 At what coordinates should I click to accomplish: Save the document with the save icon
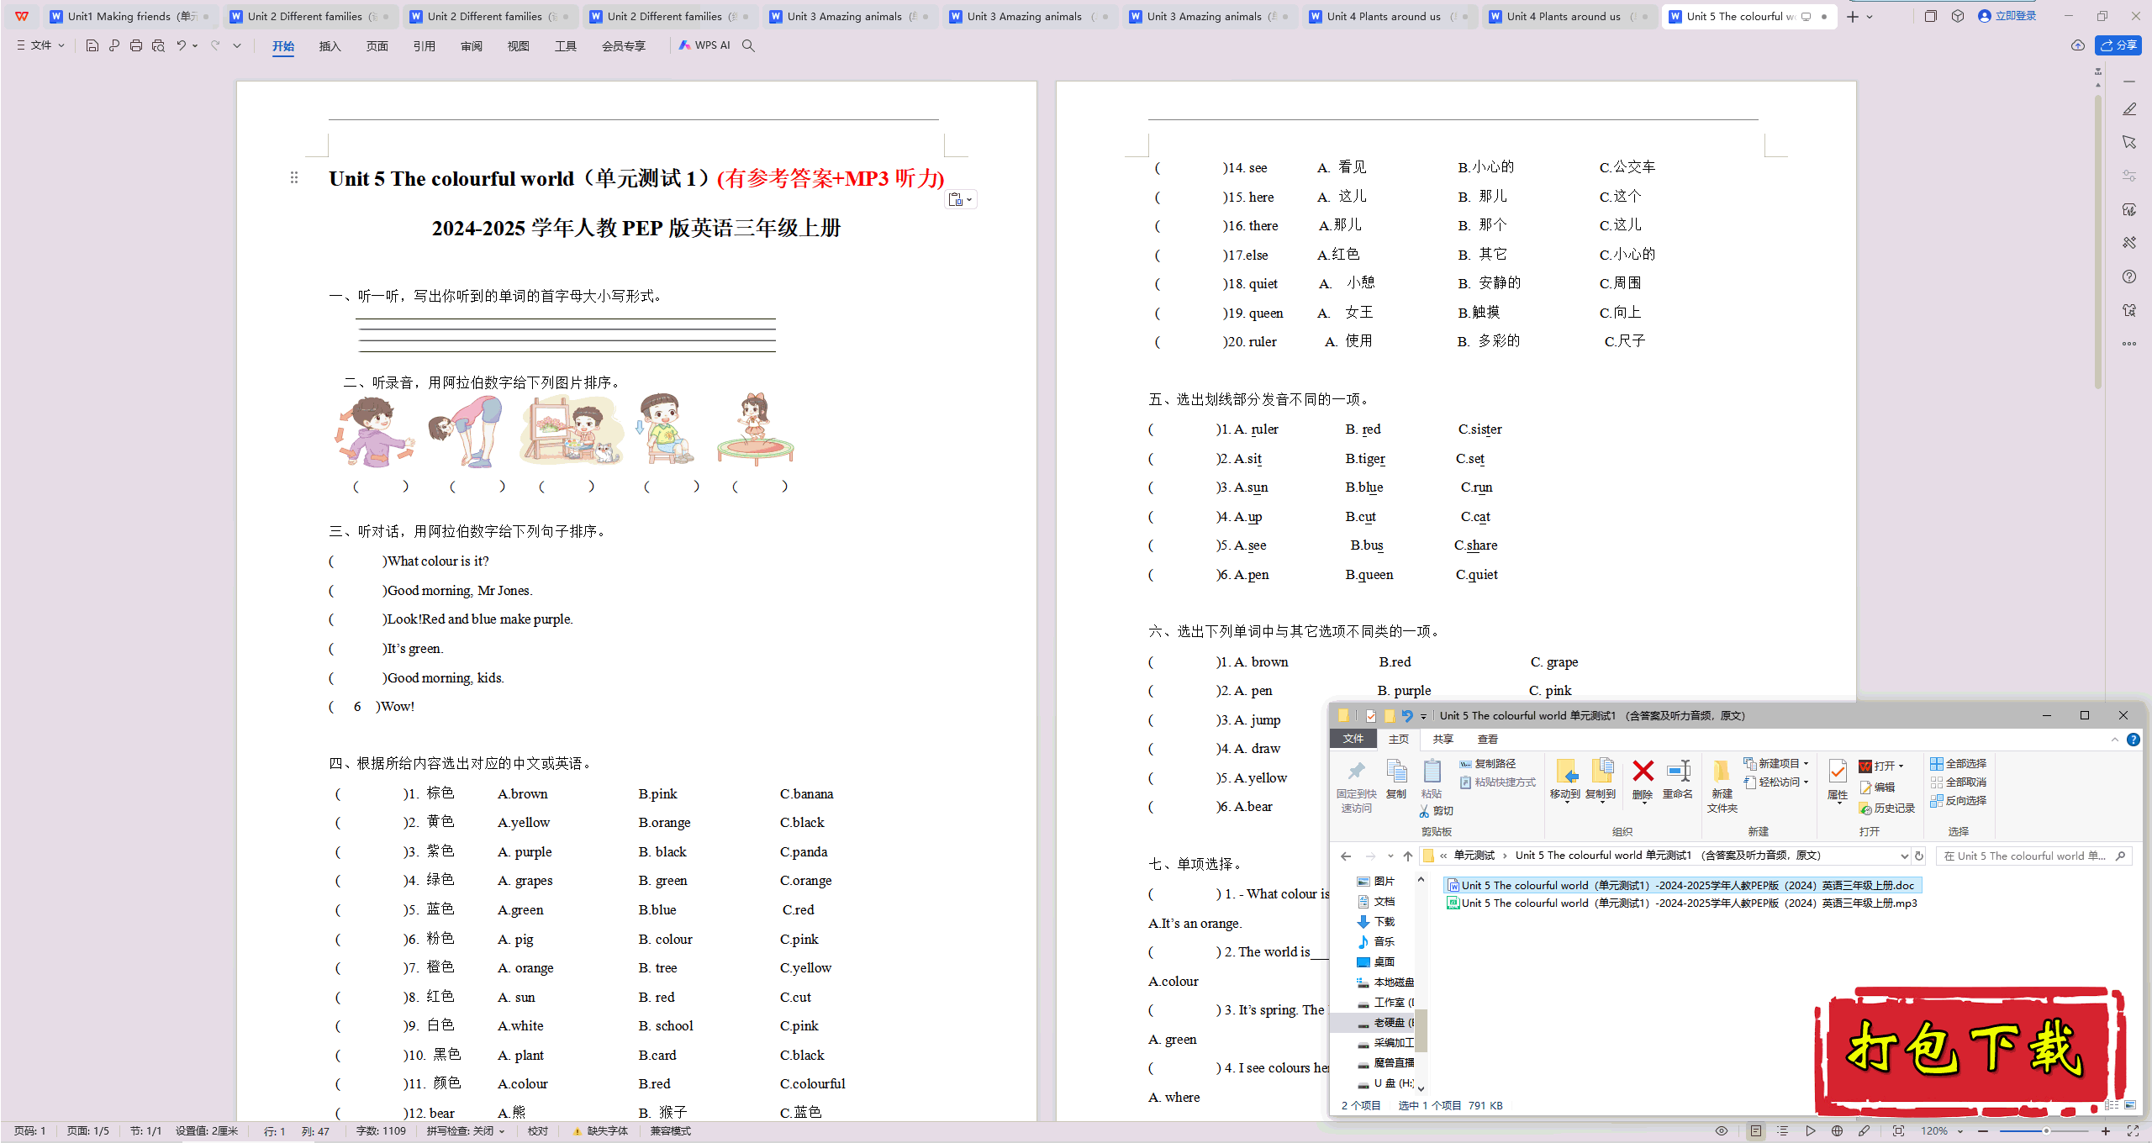pos(92,45)
